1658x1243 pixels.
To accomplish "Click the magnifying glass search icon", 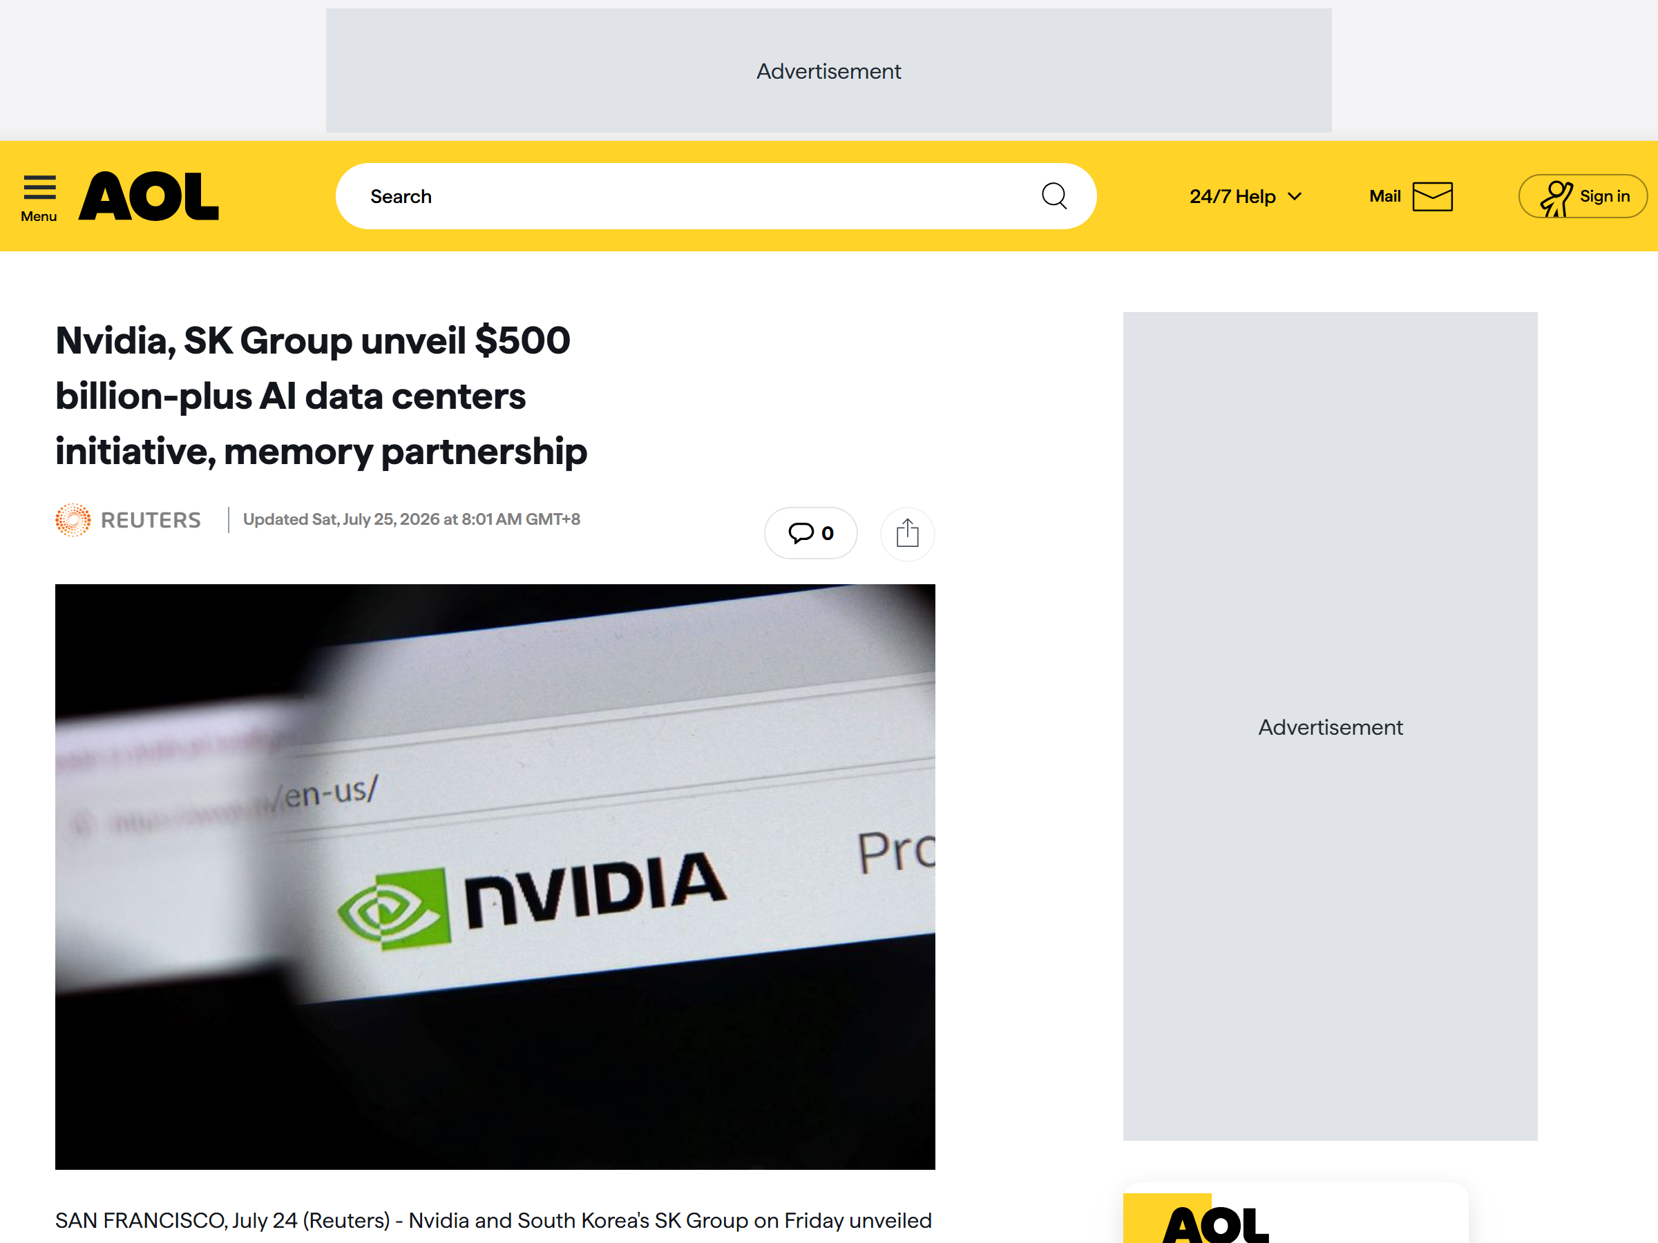I will (x=1054, y=196).
